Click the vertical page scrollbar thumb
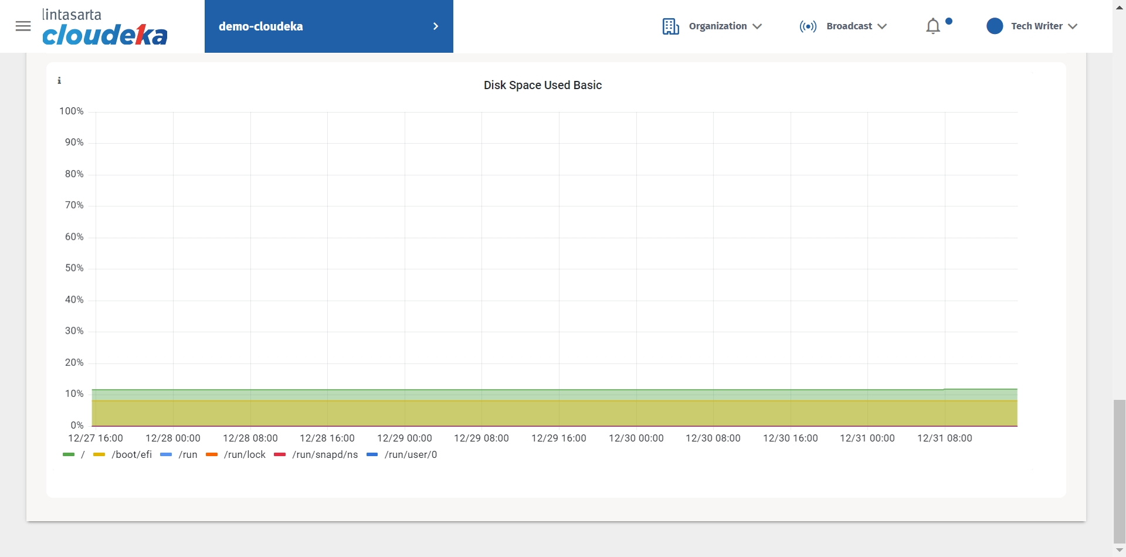1126x557 pixels. tap(1119, 472)
